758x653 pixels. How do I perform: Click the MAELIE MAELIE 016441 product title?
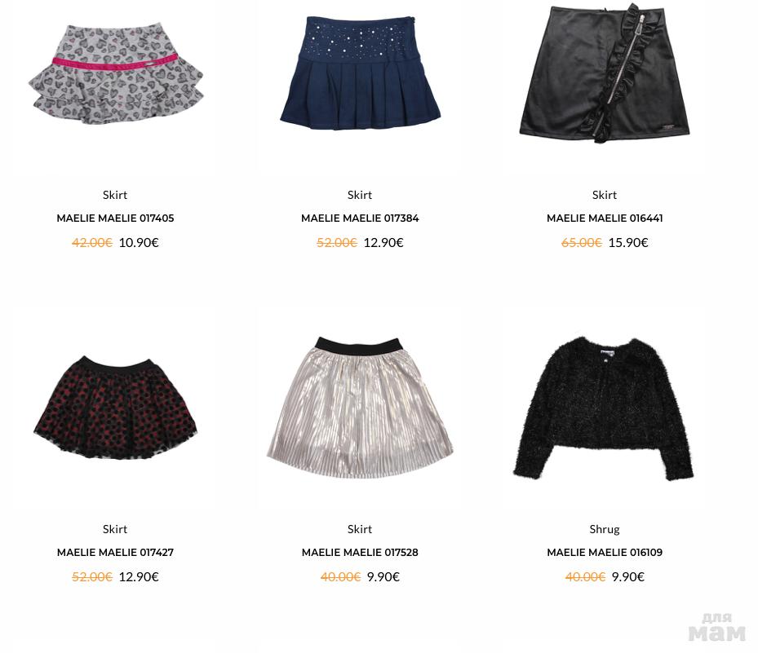tap(605, 218)
